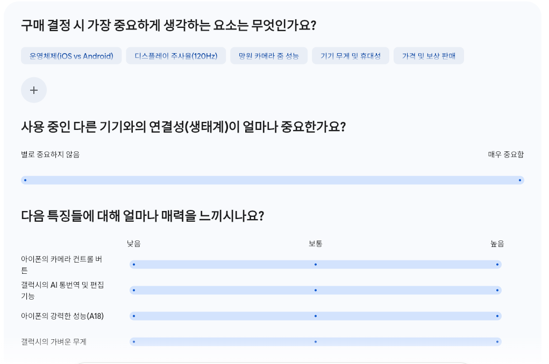This screenshot has height=364, width=549.
Task: Select the 매우 중요함 end of the scale
Action: 520,180
